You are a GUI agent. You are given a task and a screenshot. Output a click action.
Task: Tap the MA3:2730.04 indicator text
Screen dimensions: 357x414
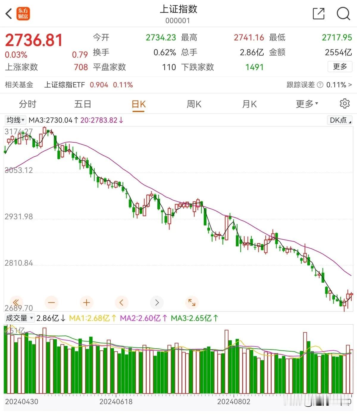coord(54,120)
